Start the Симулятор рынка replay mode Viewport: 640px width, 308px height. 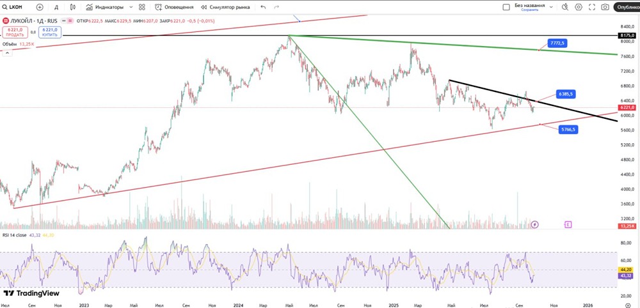click(x=225, y=7)
